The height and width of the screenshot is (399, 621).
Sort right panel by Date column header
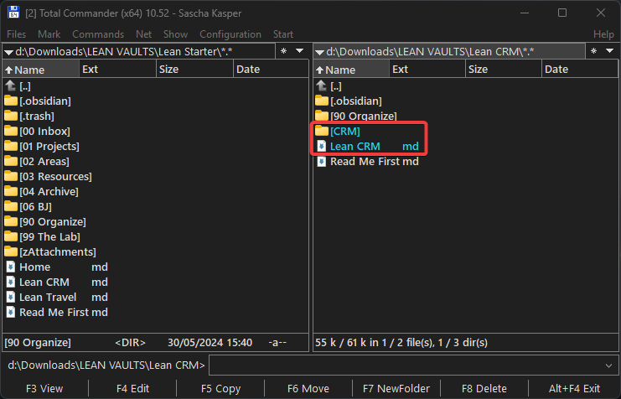pos(579,70)
